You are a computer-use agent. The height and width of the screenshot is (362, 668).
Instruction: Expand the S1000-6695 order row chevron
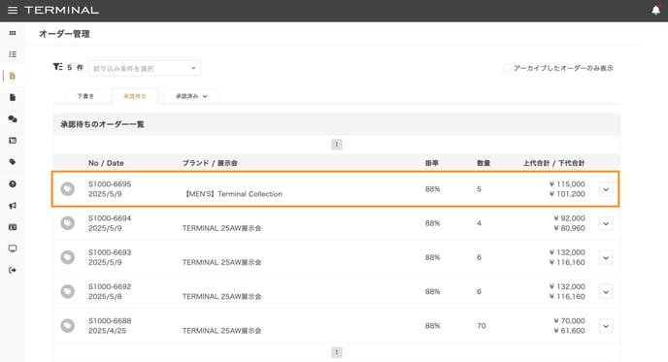pyautogui.click(x=606, y=189)
